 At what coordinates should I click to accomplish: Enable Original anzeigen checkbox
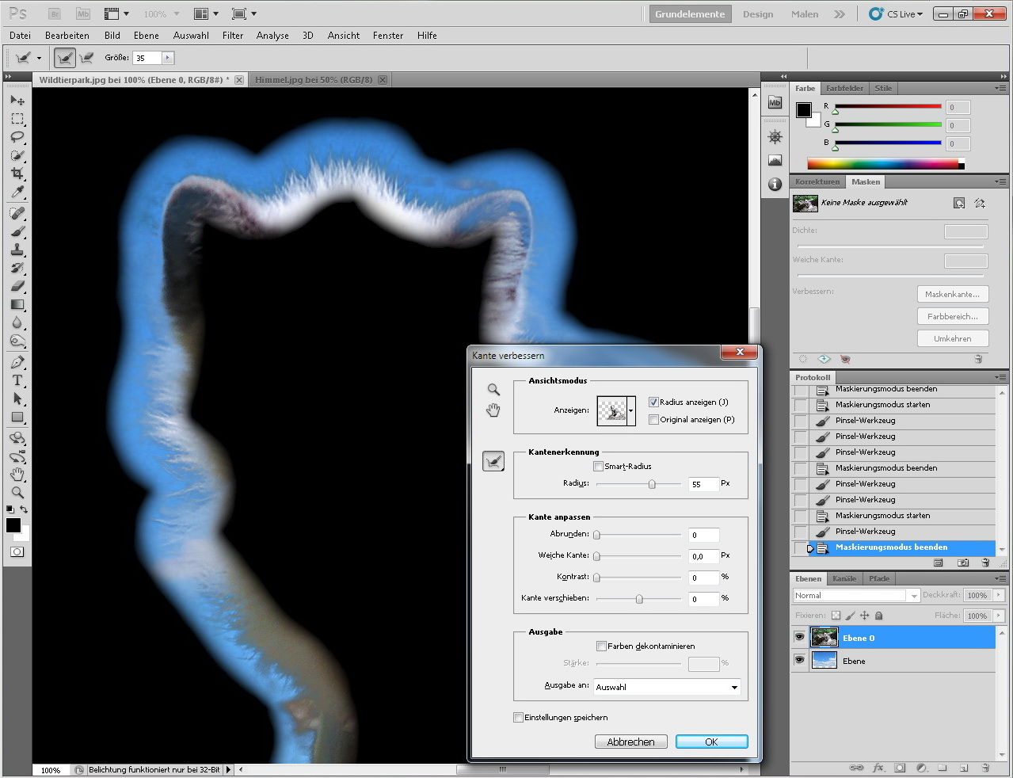653,420
